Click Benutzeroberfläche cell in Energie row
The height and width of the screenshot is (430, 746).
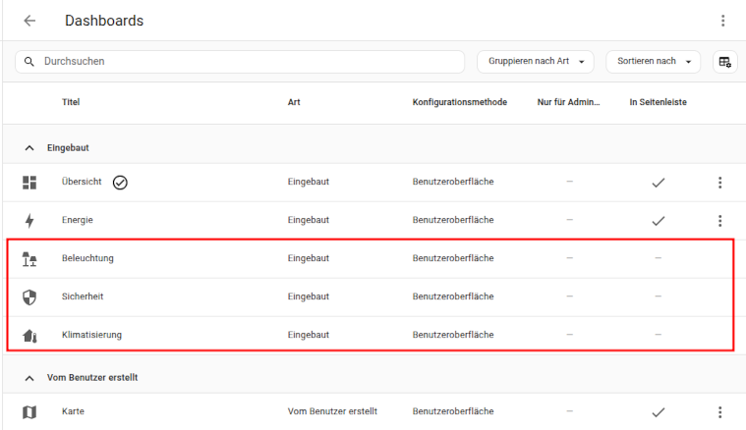click(453, 220)
